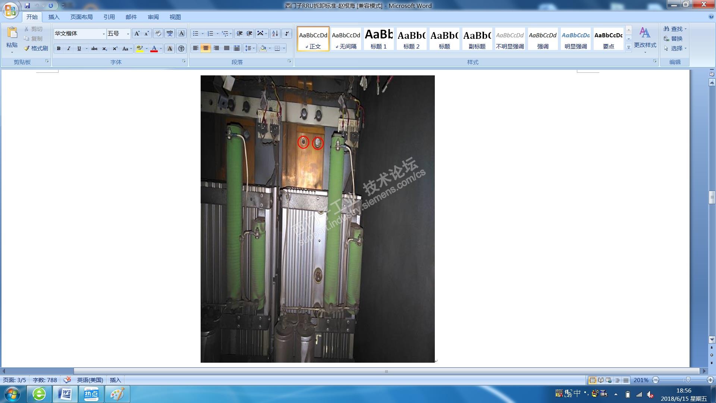The image size is (716, 403).
Task: Switch to the 插入 ribbon tab
Action: [54, 17]
